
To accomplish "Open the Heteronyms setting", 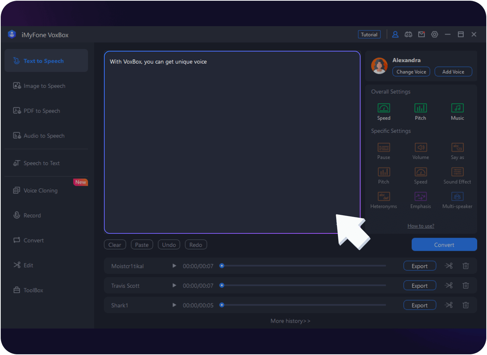I will 384,200.
